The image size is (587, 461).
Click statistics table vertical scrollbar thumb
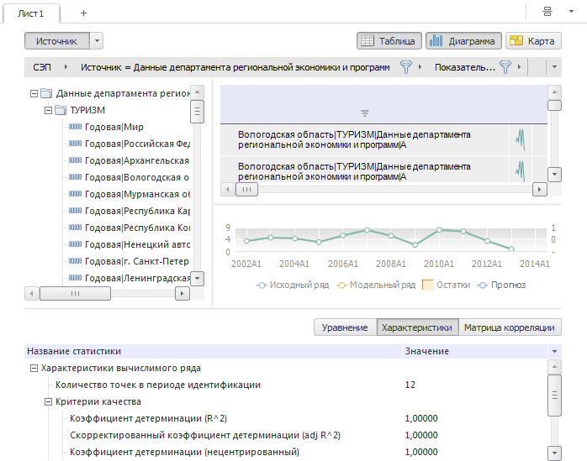[x=554, y=396]
